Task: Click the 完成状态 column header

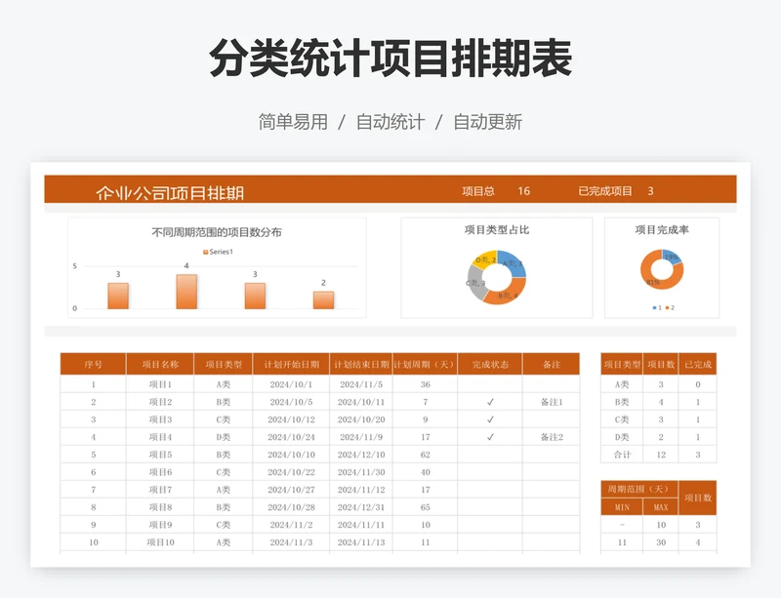Action: coord(490,365)
